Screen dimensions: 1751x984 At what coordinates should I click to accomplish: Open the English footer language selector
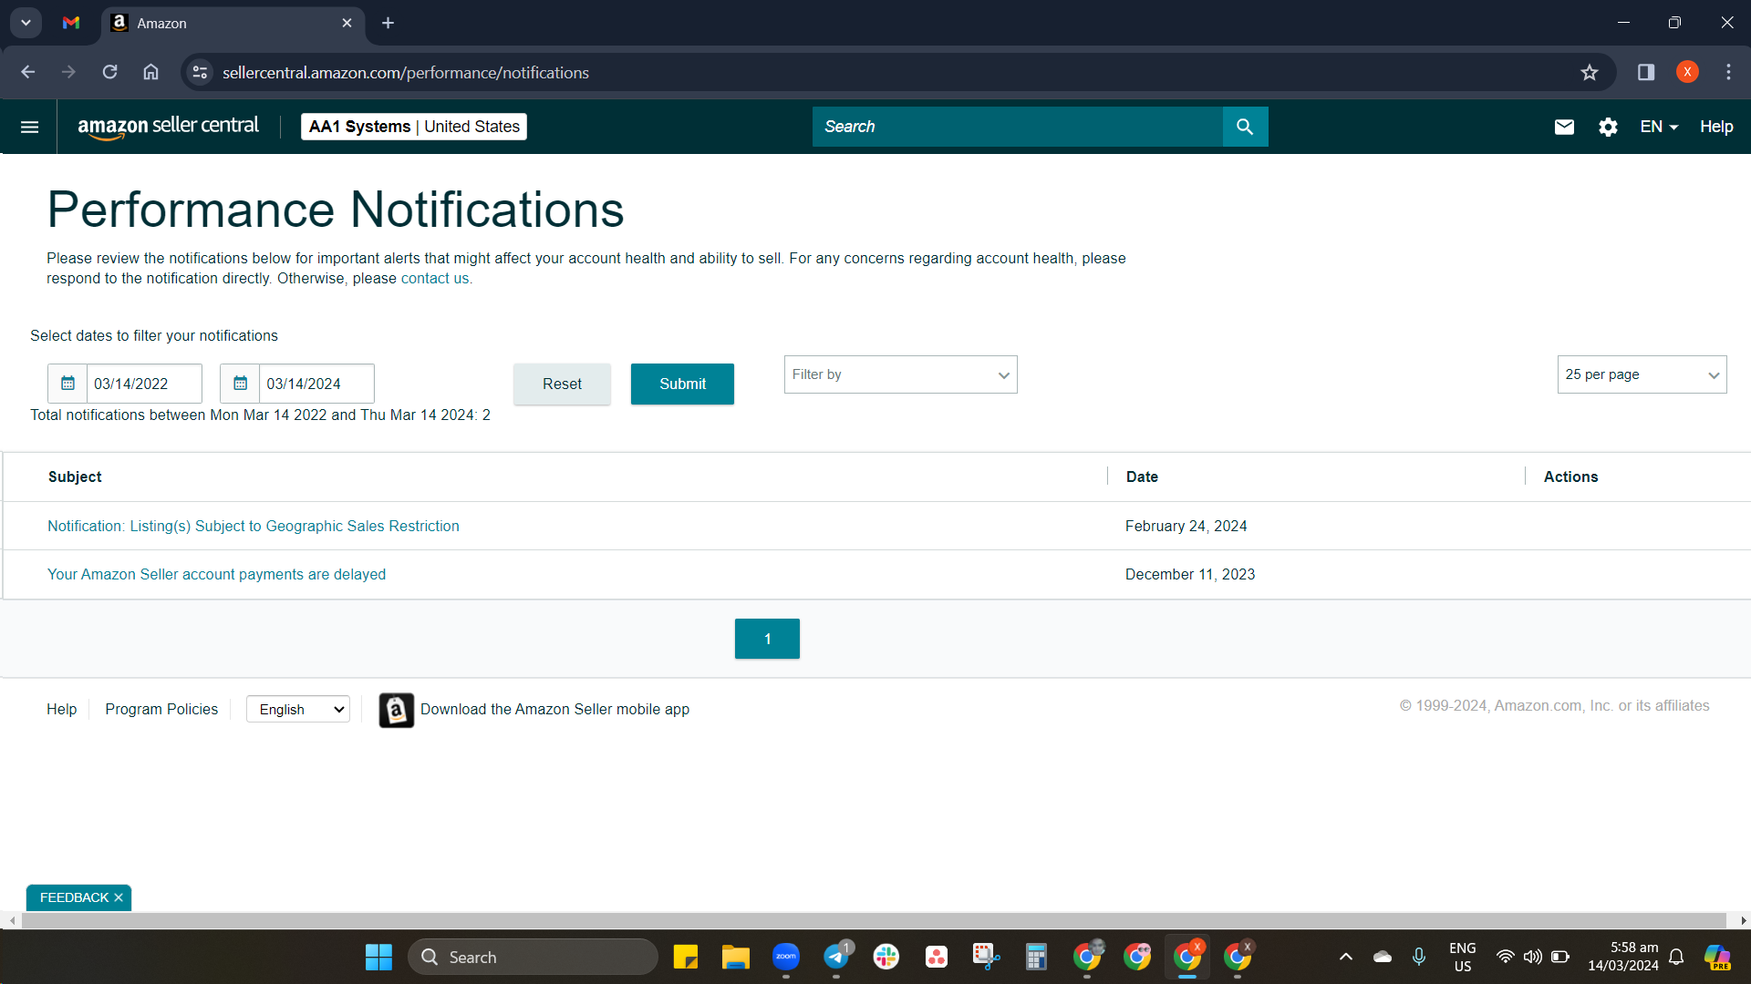click(298, 710)
